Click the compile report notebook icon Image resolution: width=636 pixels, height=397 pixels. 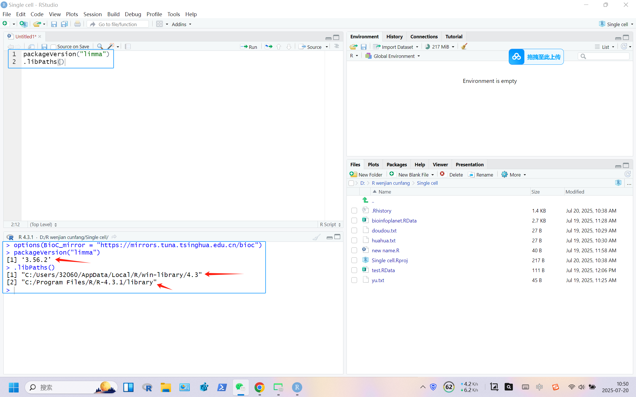pyautogui.click(x=128, y=47)
